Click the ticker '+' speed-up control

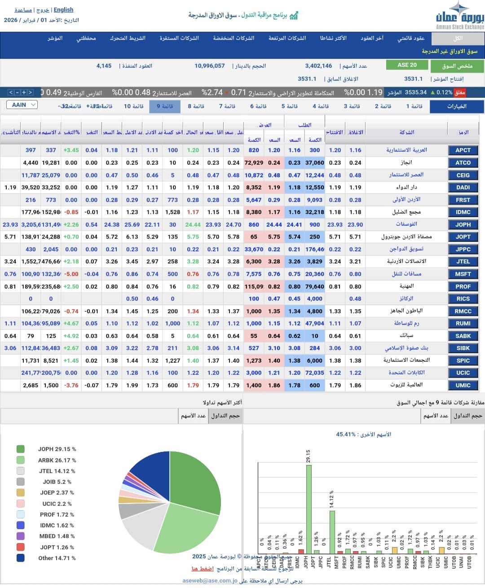click(24, 92)
